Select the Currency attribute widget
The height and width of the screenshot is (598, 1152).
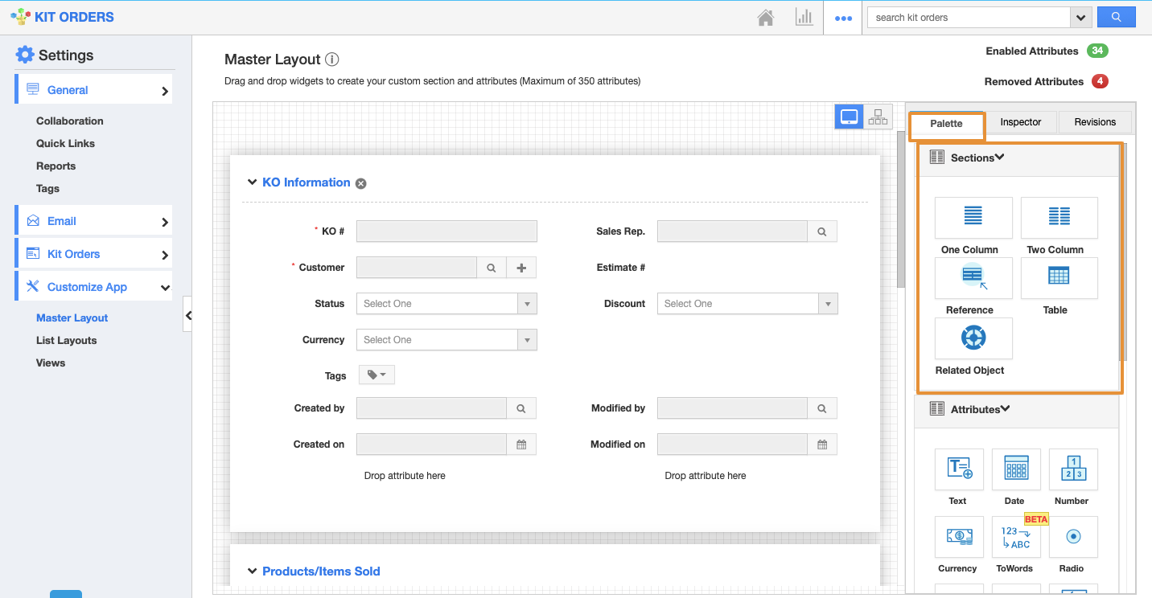pos(959,537)
